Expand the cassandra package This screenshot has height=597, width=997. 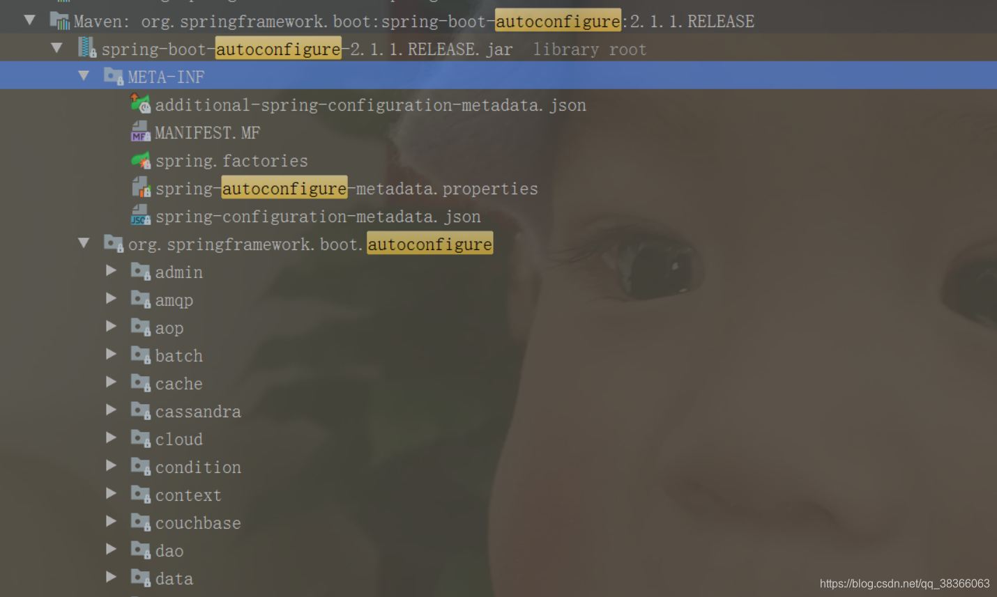[x=111, y=410]
